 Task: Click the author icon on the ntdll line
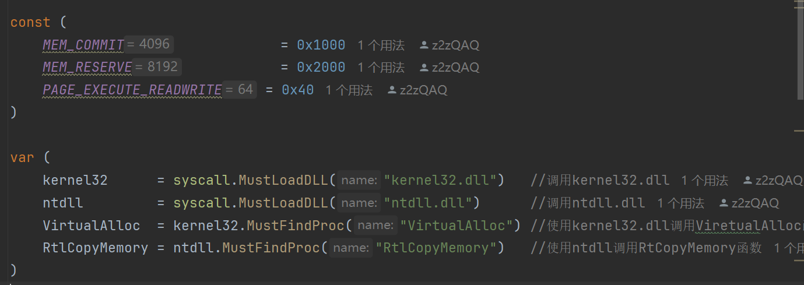click(x=724, y=203)
